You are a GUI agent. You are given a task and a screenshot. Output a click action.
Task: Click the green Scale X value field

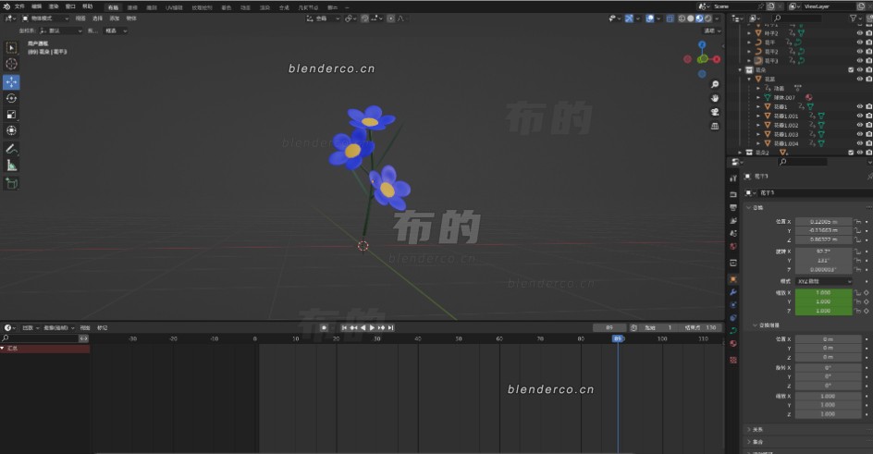tap(823, 293)
